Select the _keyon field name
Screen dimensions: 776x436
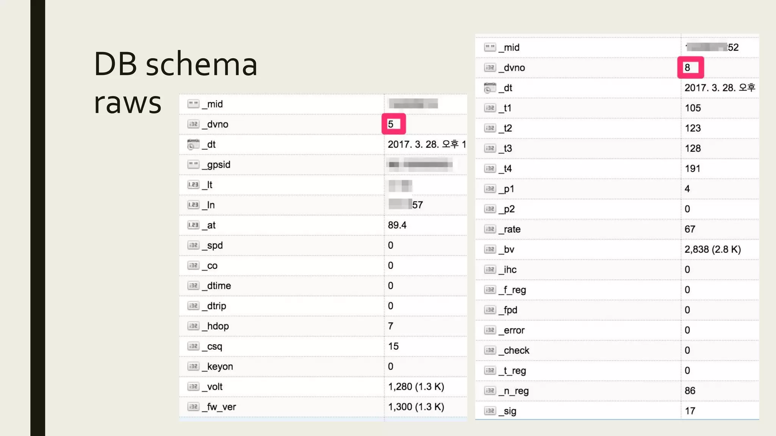click(217, 367)
